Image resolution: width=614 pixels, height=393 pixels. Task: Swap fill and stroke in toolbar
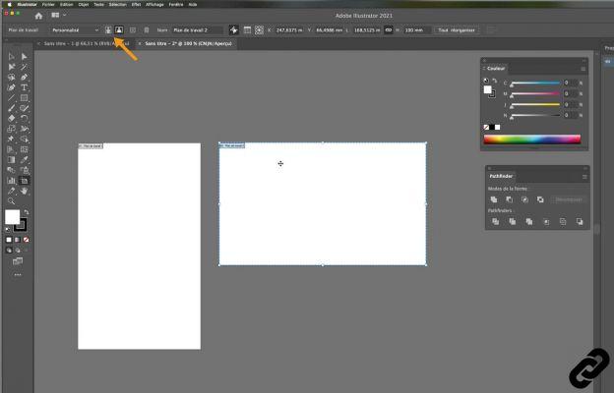pyautogui.click(x=27, y=212)
